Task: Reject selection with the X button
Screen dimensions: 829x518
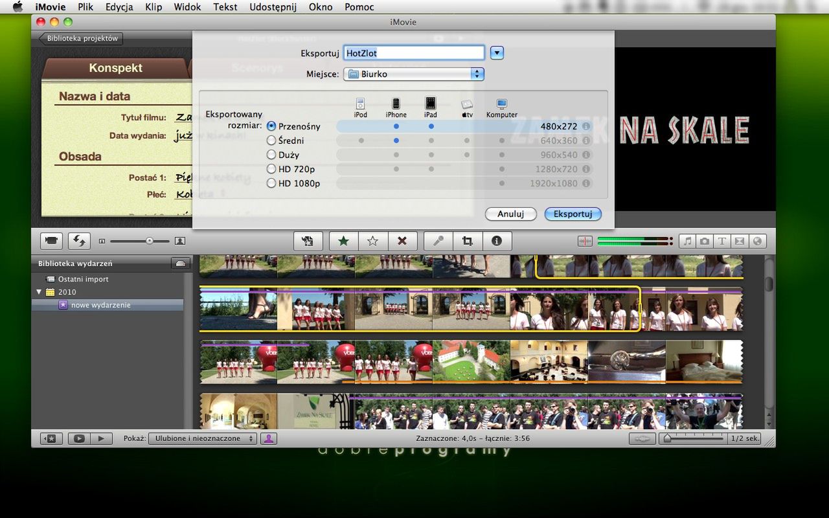Action: tap(402, 241)
